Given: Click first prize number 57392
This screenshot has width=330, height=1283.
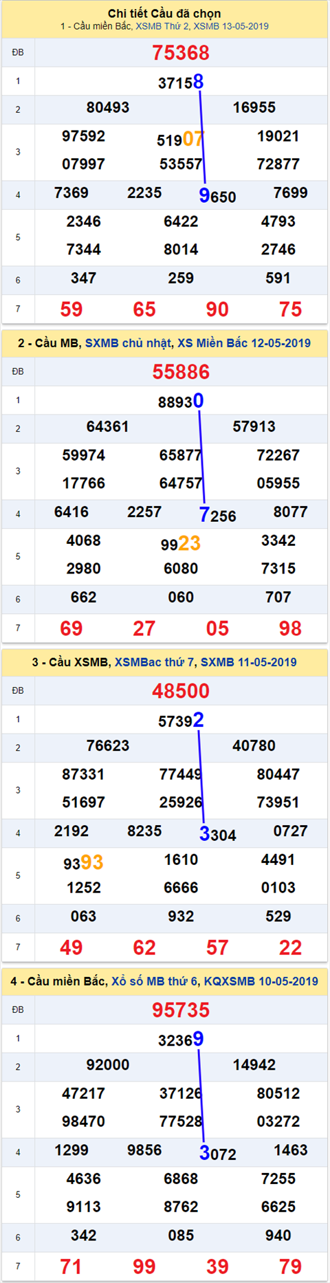Looking at the screenshot, I should (181, 721).
